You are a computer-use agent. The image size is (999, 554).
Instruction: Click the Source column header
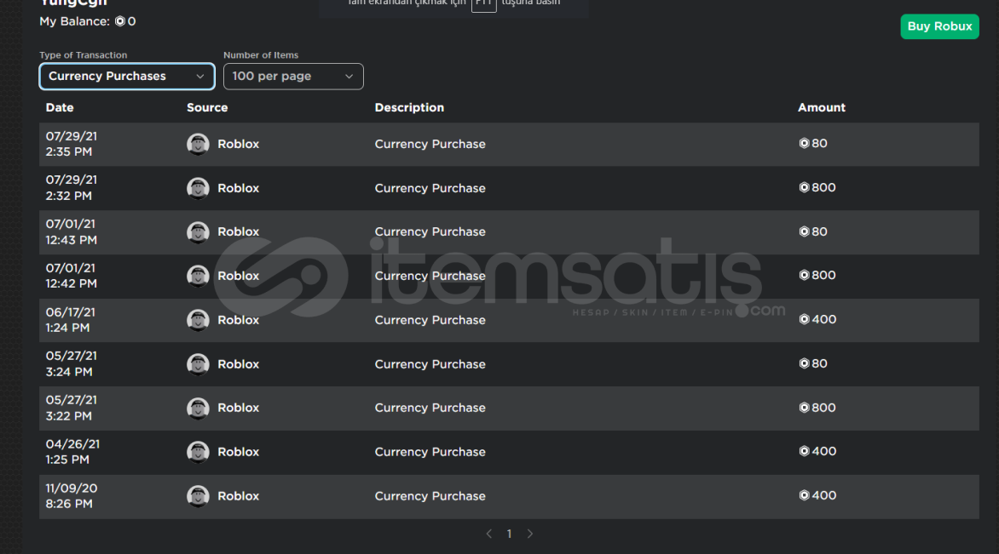(207, 108)
